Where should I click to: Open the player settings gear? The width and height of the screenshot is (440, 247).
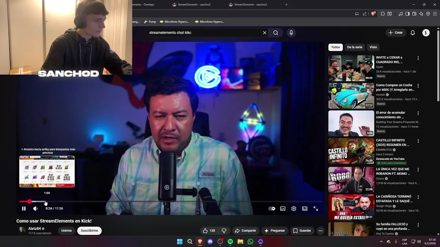pyautogui.click(x=294, y=209)
